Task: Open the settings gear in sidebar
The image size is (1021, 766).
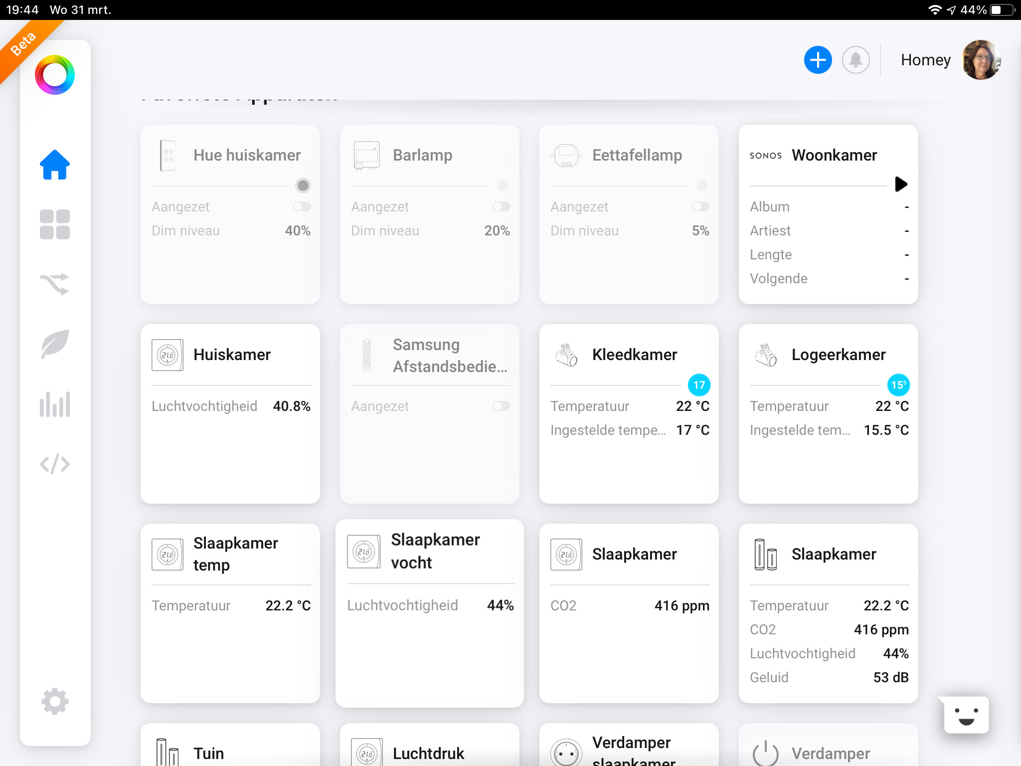Action: pos(55,702)
